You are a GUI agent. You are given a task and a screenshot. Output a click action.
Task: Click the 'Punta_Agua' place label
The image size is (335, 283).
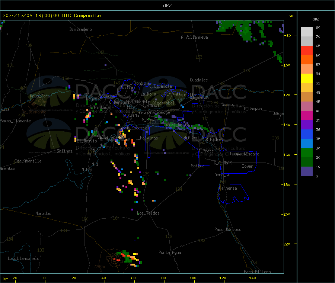170,253
